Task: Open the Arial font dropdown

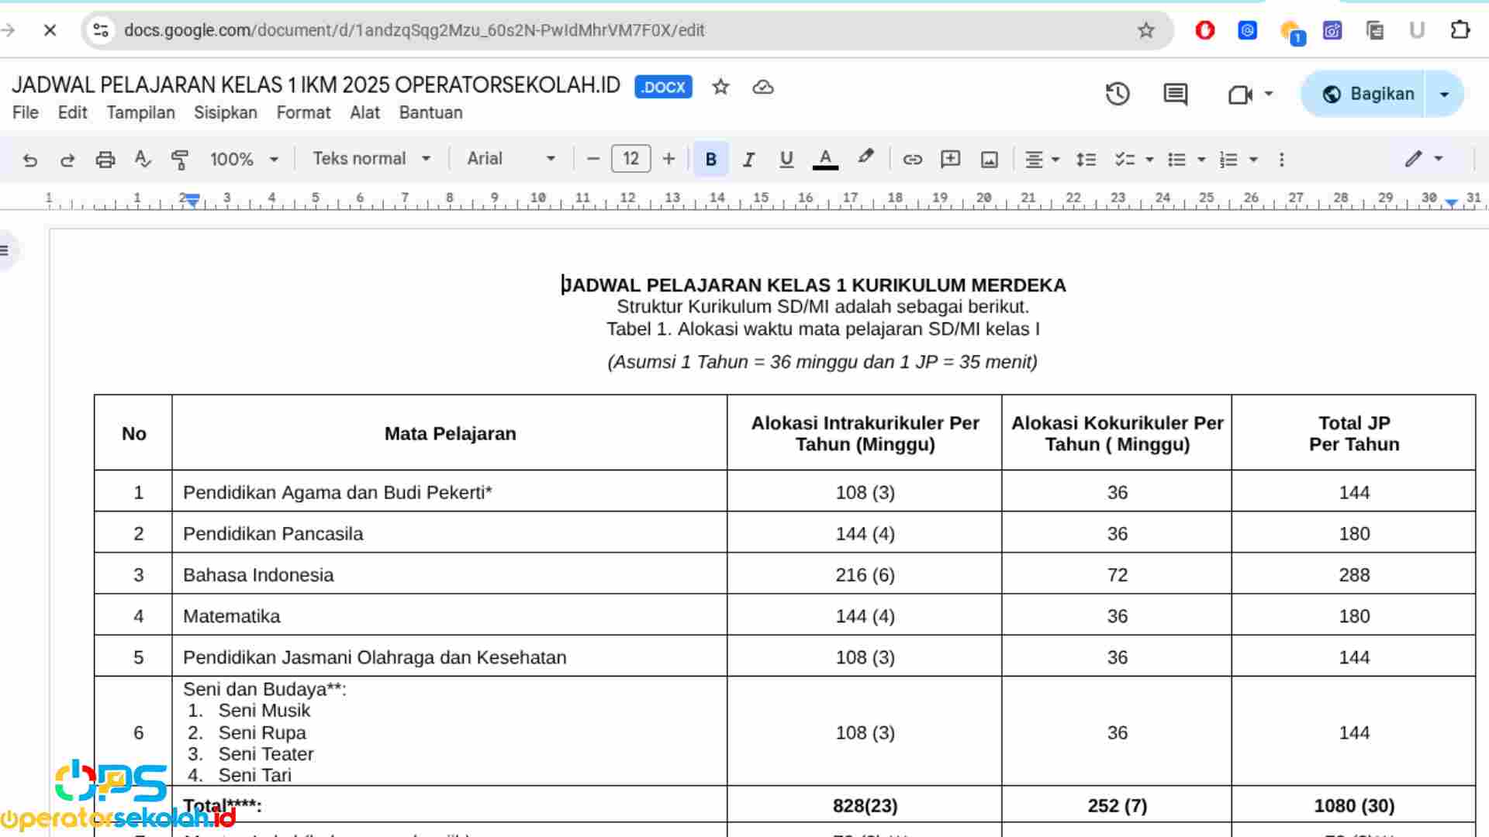Action: click(511, 160)
